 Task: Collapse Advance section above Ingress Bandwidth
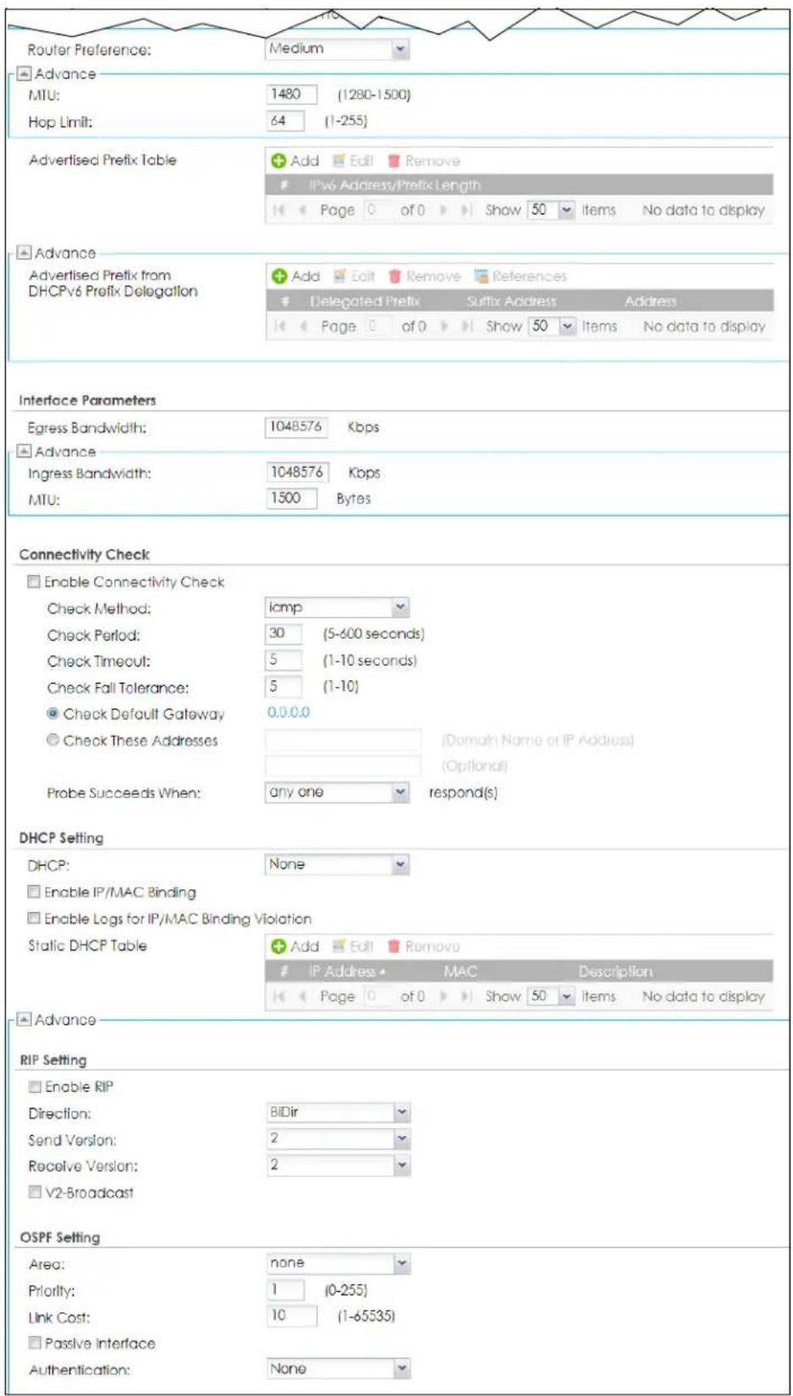tap(25, 451)
